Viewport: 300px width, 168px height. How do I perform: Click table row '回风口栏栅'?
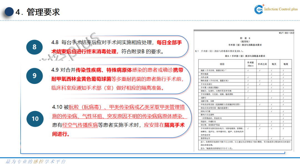(x=245, y=111)
